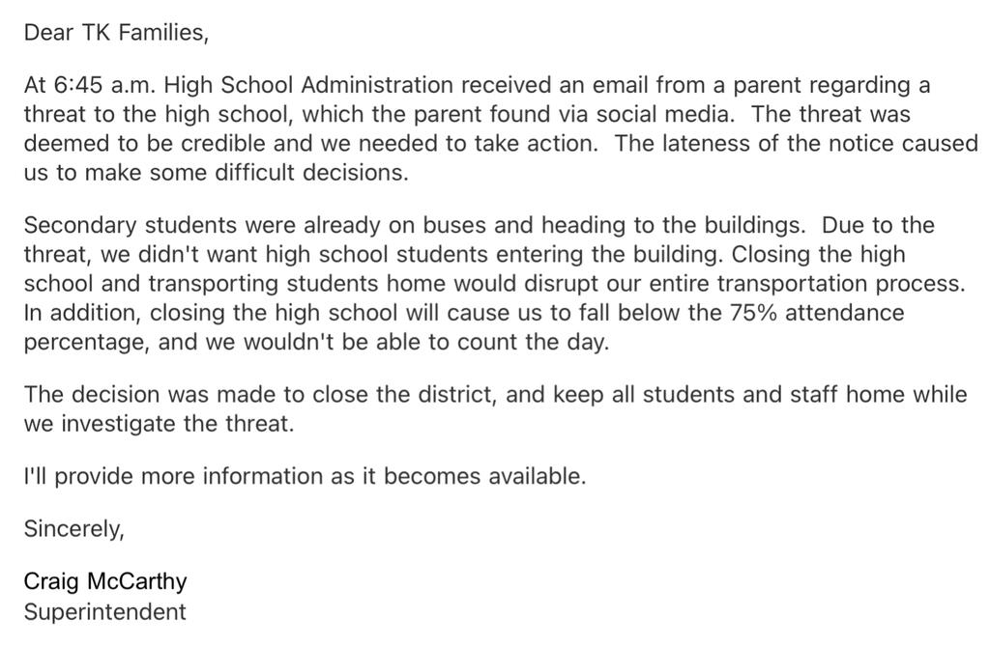Click the name 'Craig McCarthy'
The height and width of the screenshot is (645, 990).
coord(105,581)
